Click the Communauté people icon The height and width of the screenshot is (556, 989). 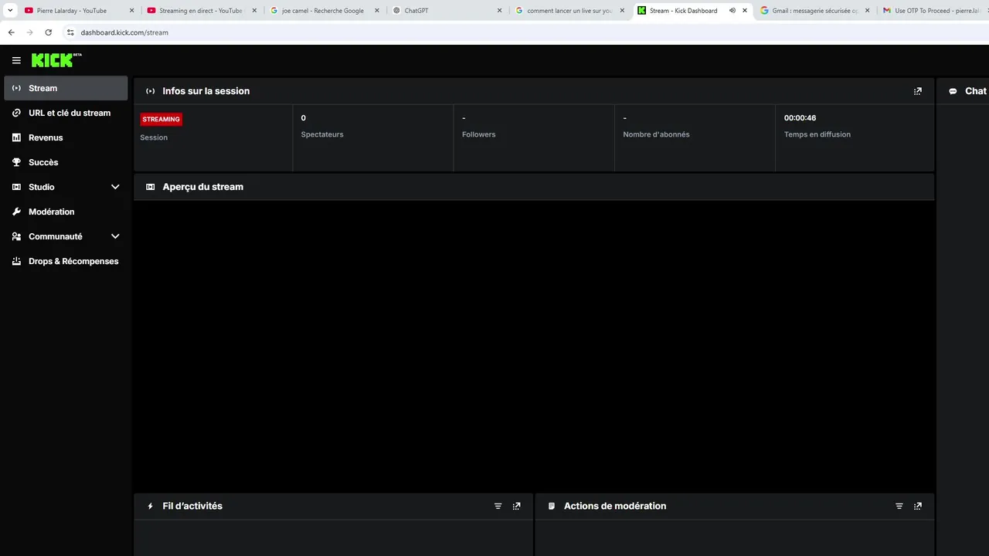(16, 236)
